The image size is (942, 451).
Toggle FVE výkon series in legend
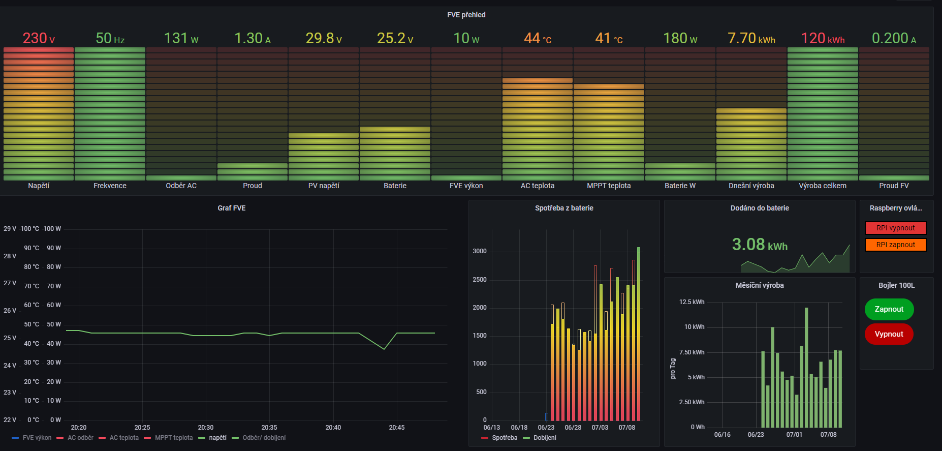[37, 438]
